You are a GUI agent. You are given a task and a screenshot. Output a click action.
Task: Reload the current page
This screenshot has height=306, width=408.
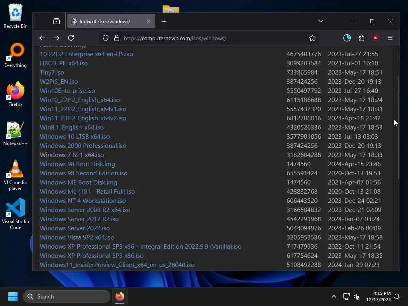[71, 38]
